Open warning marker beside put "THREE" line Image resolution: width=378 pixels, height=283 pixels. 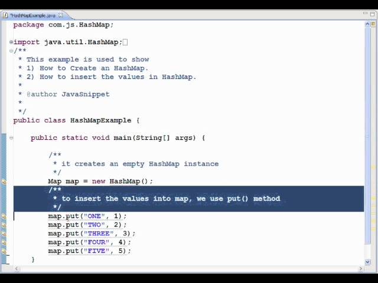(x=4, y=234)
